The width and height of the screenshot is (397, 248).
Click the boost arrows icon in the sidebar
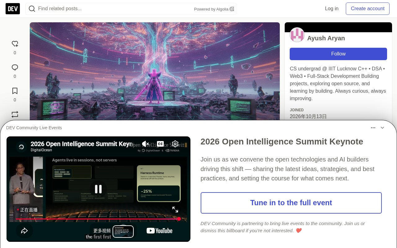coord(15,114)
